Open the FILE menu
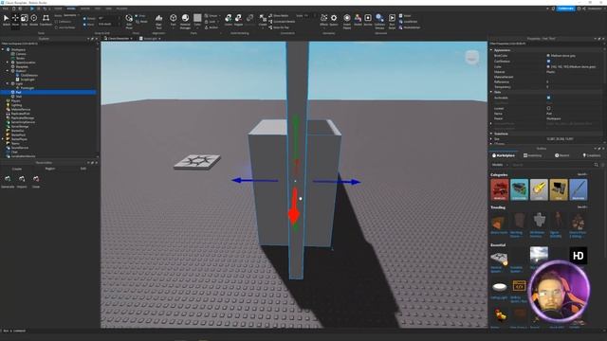607x341 pixels. (x=6, y=9)
